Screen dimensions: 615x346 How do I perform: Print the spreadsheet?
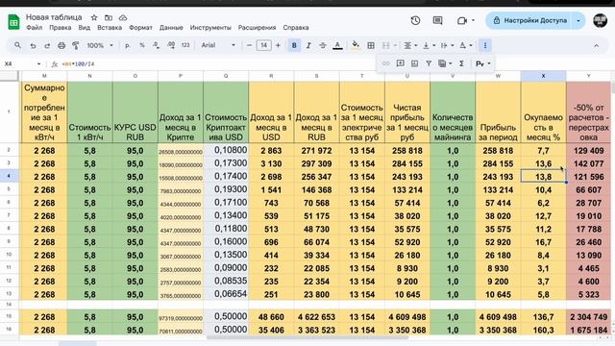[61, 45]
